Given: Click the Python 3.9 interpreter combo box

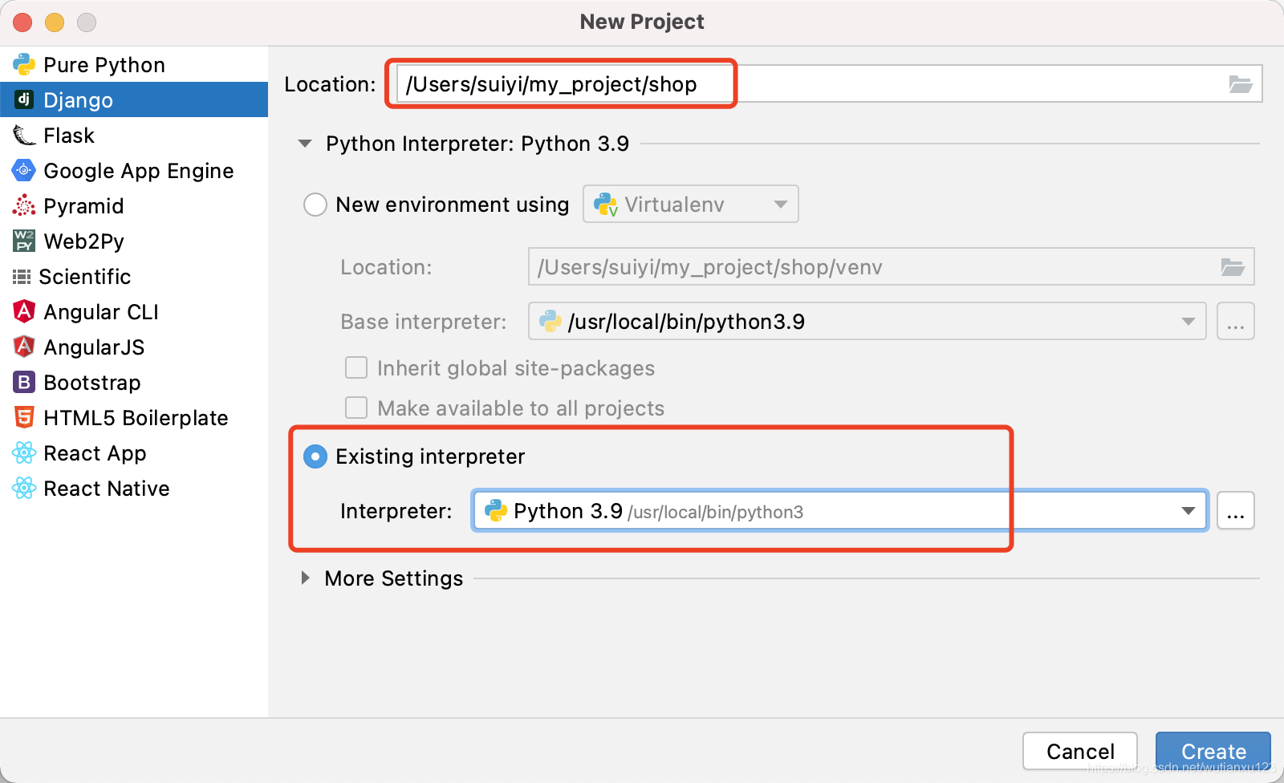Looking at the screenshot, I should coord(840,510).
